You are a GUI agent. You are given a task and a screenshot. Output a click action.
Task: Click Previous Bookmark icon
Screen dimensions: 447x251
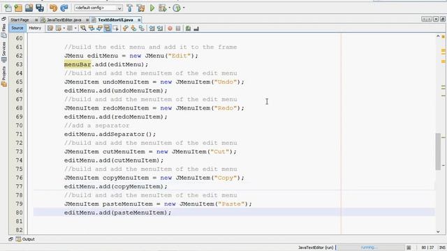(x=126, y=28)
